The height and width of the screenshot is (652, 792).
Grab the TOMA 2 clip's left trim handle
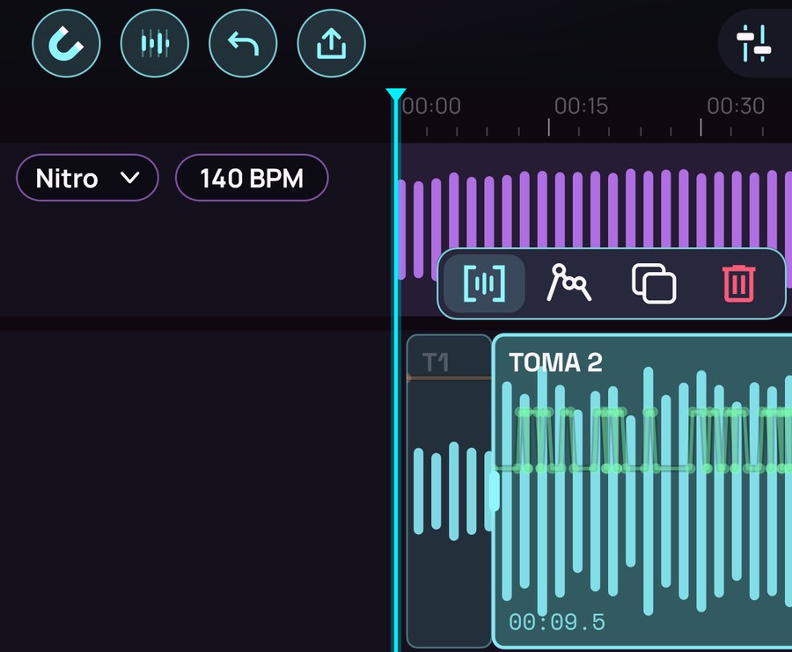pyautogui.click(x=494, y=490)
